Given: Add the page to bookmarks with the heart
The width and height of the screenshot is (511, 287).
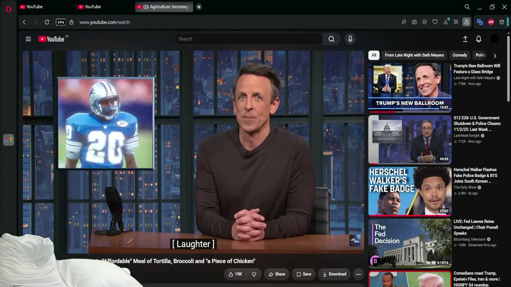Looking at the screenshot, I should [435, 22].
